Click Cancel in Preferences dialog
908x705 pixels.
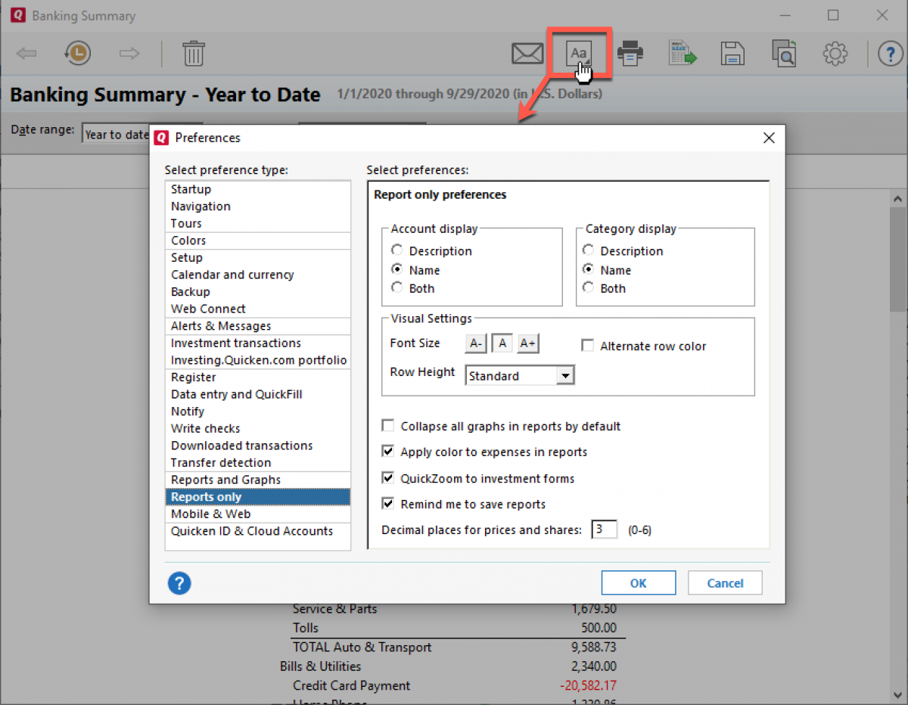coord(725,583)
